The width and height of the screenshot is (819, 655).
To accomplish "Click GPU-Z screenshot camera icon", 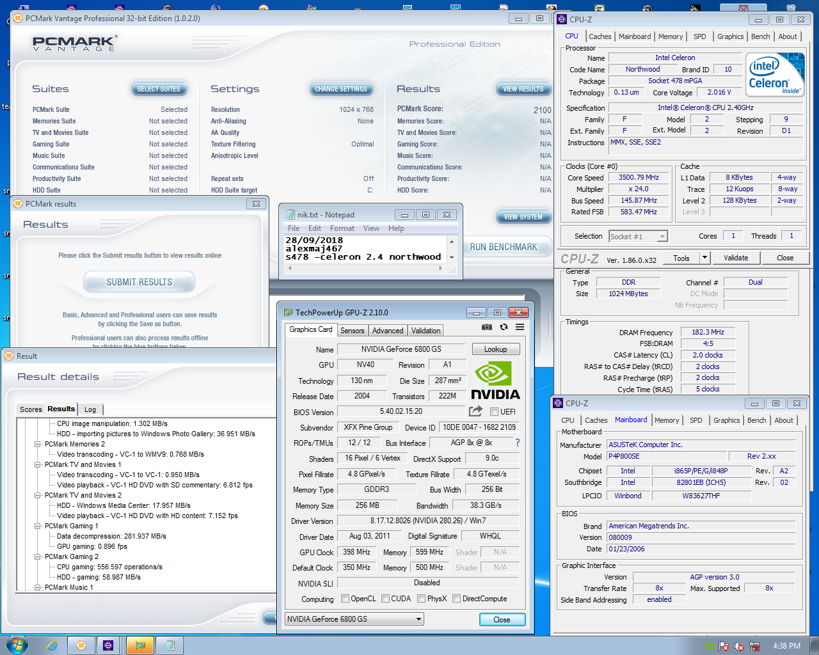I will pos(487,327).
